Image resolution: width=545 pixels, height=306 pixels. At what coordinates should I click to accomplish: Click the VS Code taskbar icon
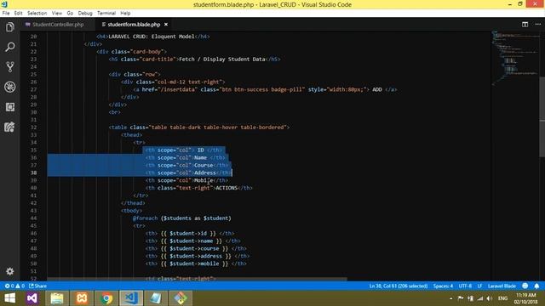(131, 298)
